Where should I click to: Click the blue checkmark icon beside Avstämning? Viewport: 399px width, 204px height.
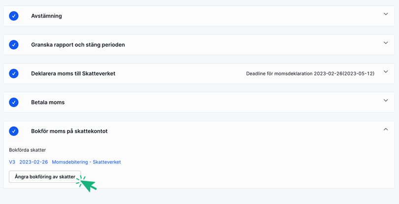(14, 16)
